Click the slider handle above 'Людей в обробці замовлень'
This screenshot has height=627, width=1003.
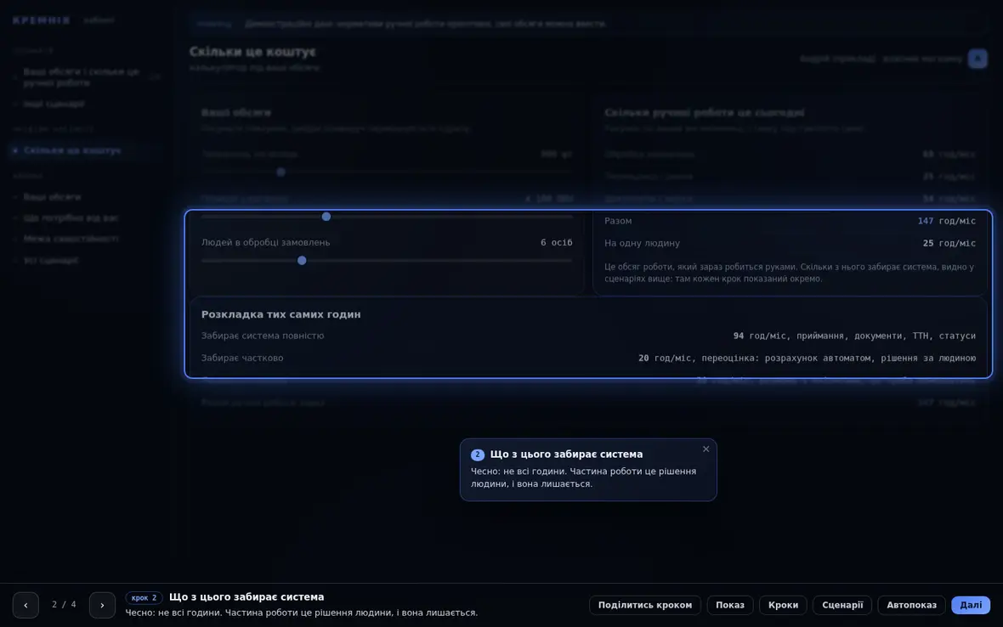tap(326, 217)
